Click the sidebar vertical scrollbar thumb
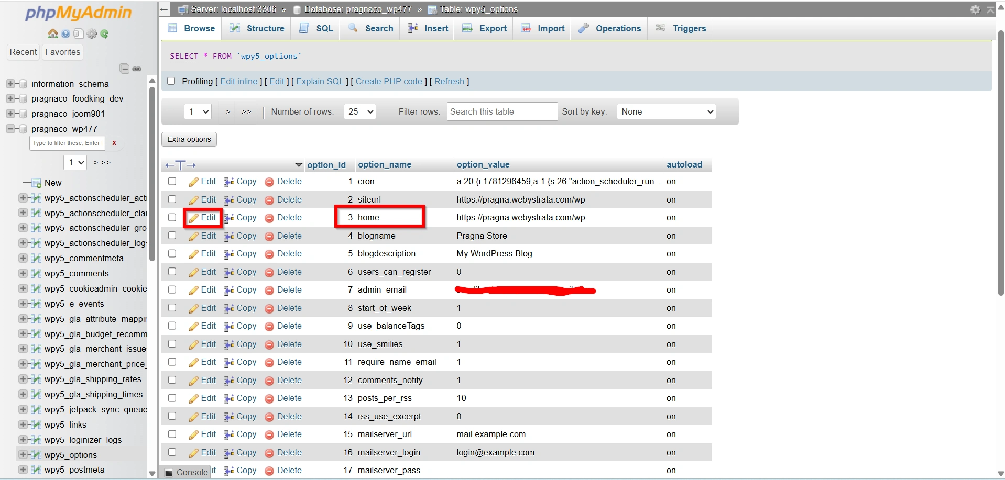The height and width of the screenshot is (480, 1005). pyautogui.click(x=152, y=173)
